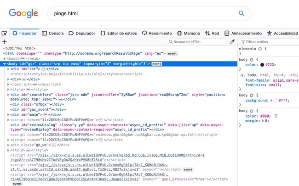Screen dimensions: 299x186
Task: Click the #fff background color swatch
Action: tap(275, 101)
